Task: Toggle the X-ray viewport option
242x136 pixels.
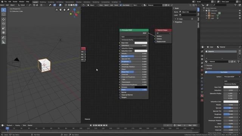Action: [x=66, y=5]
